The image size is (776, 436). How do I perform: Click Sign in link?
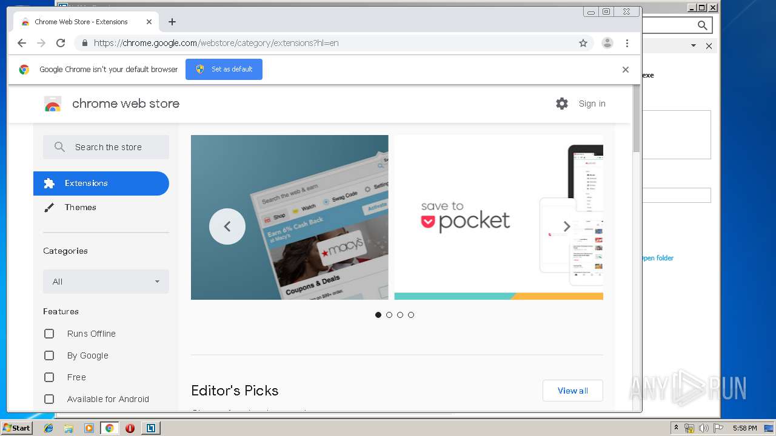592,104
